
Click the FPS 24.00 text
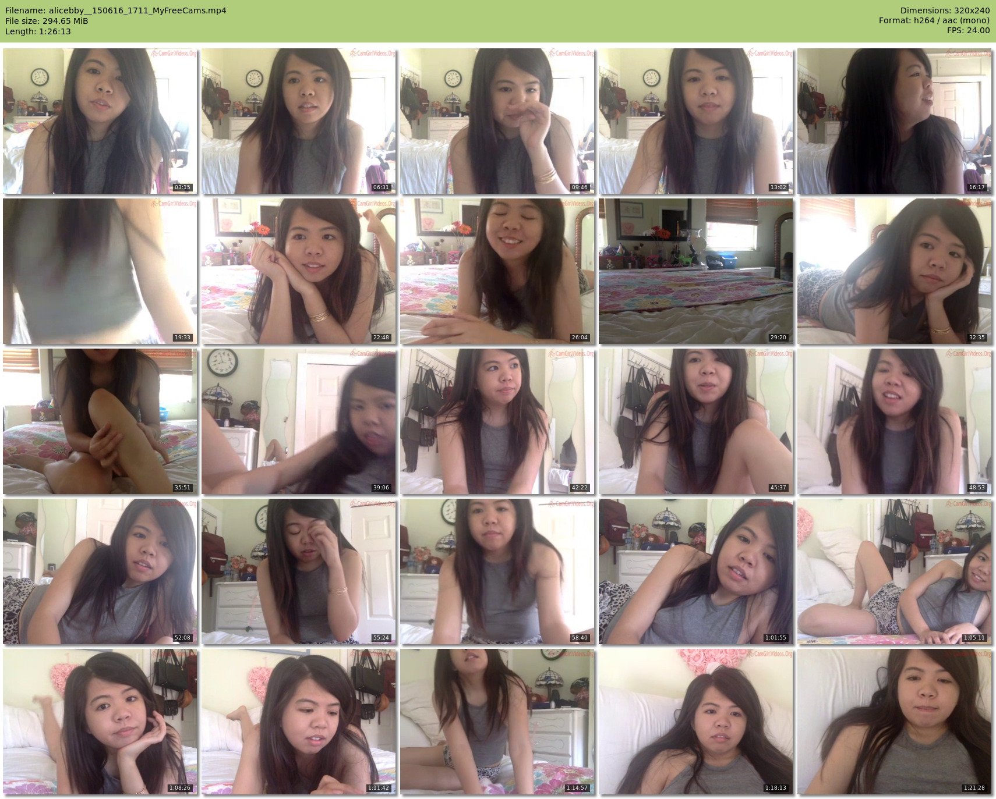pyautogui.click(x=968, y=30)
